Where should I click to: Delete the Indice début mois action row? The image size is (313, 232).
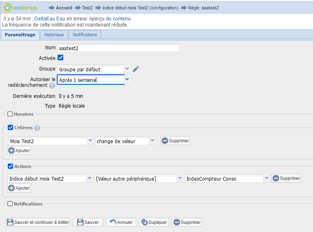286,178
